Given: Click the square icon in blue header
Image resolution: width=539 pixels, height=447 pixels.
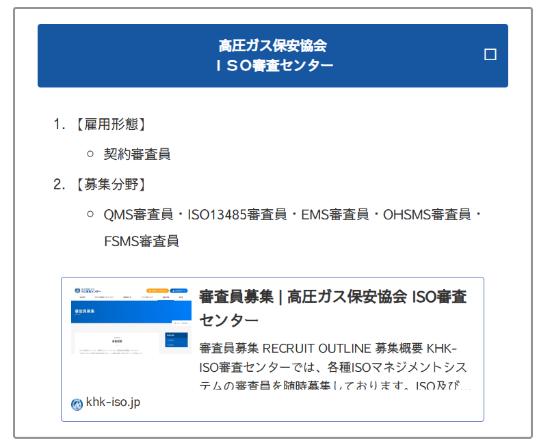Looking at the screenshot, I should coord(490,54).
